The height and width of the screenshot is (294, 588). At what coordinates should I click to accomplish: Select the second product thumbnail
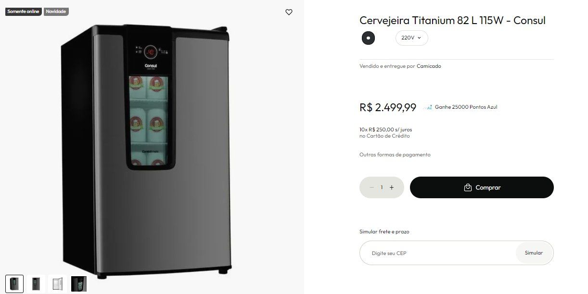(x=36, y=284)
